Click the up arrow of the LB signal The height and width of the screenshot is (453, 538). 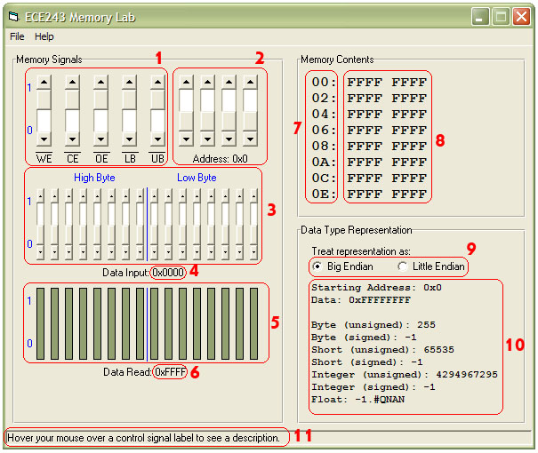point(129,83)
